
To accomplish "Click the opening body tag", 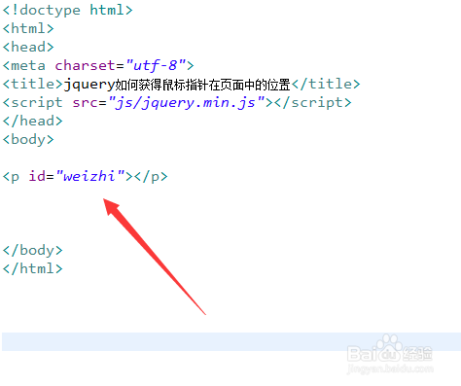I will click(x=28, y=140).
